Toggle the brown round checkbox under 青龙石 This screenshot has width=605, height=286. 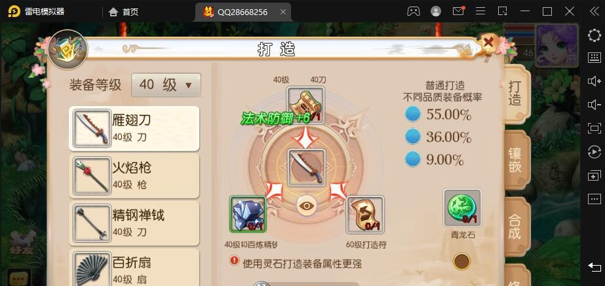click(x=462, y=261)
